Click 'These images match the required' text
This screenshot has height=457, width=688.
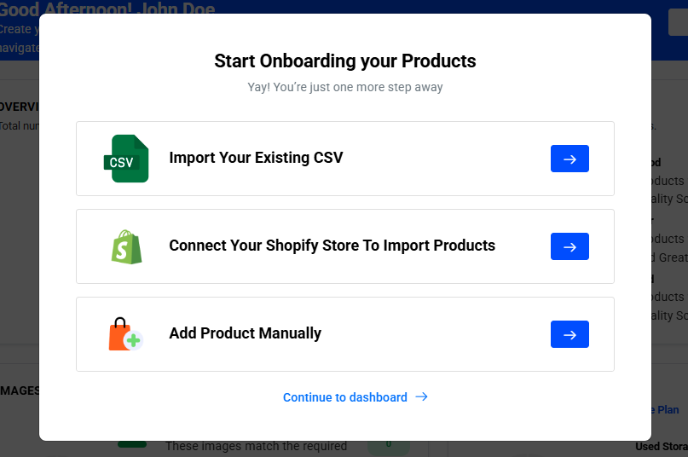tap(256, 446)
